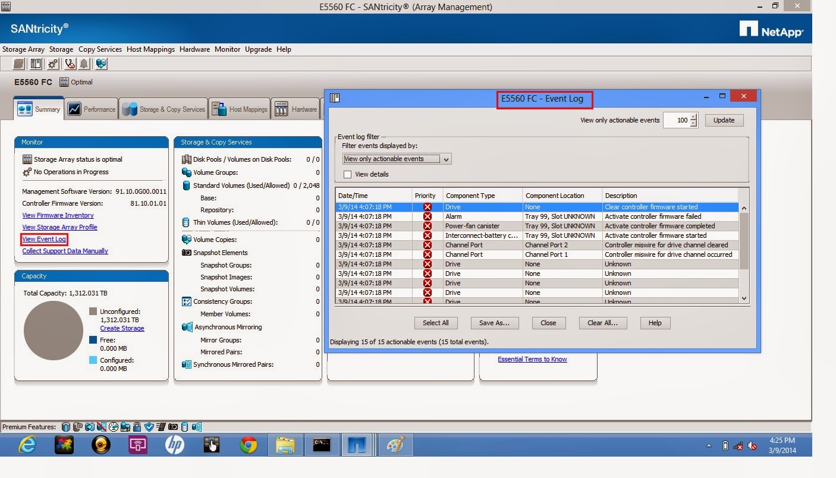Switch to the Performance tab
This screenshot has width=836, height=478.
pos(91,109)
